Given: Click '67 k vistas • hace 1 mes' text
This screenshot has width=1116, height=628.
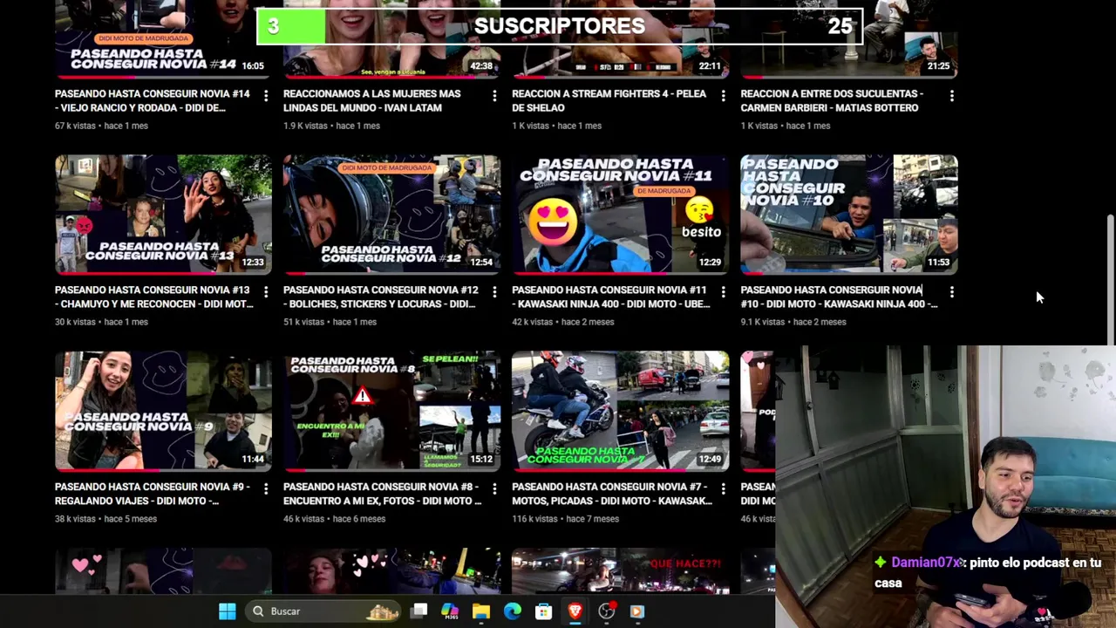Looking at the screenshot, I should [x=101, y=126].
